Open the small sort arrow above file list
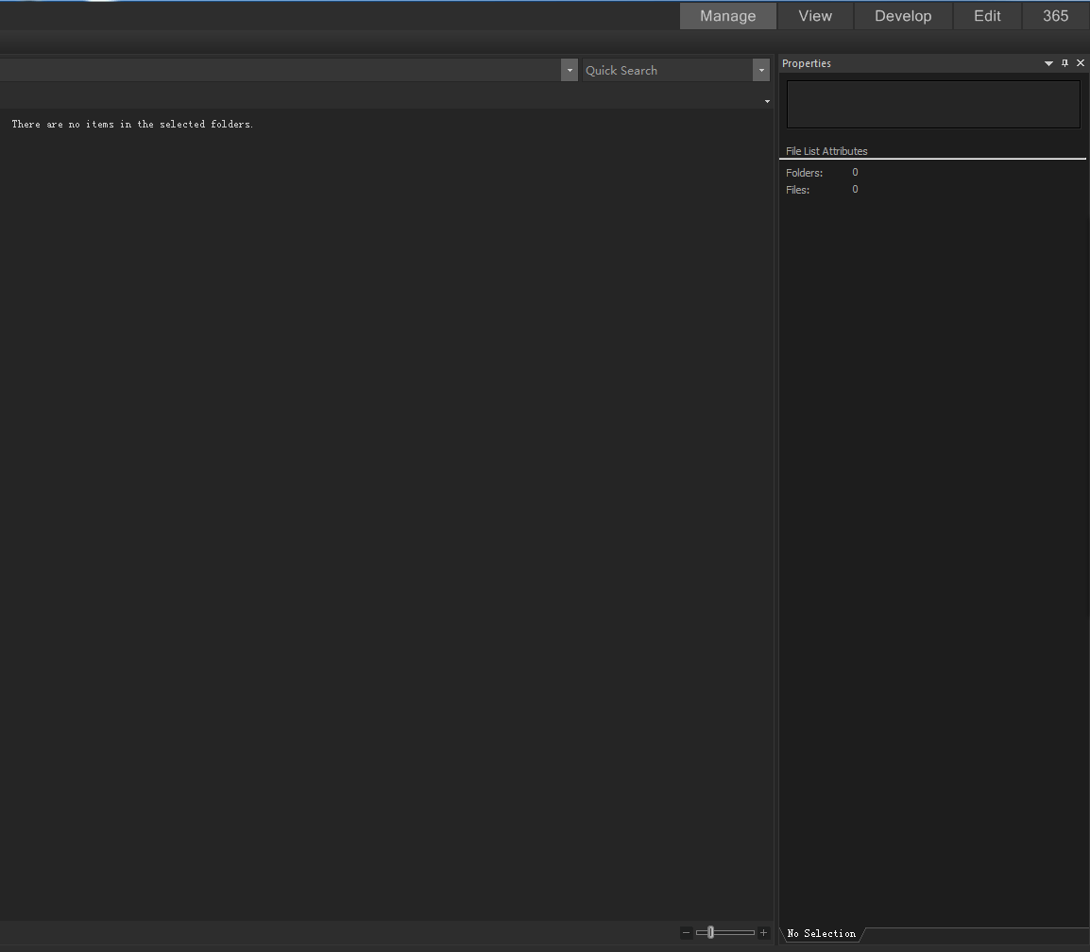Viewport: 1090px width, 952px height. pos(766,100)
